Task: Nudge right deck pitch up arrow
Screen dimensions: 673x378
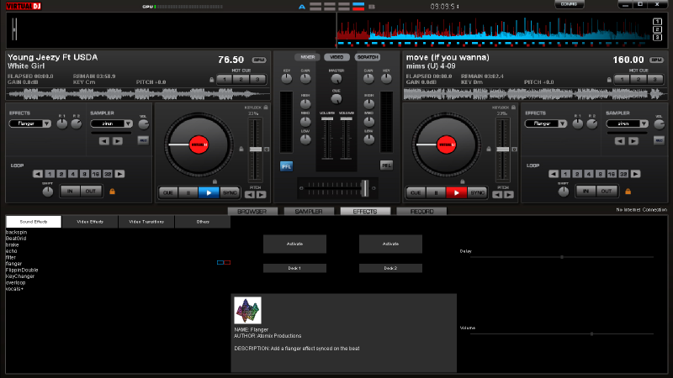Action: click(509, 195)
